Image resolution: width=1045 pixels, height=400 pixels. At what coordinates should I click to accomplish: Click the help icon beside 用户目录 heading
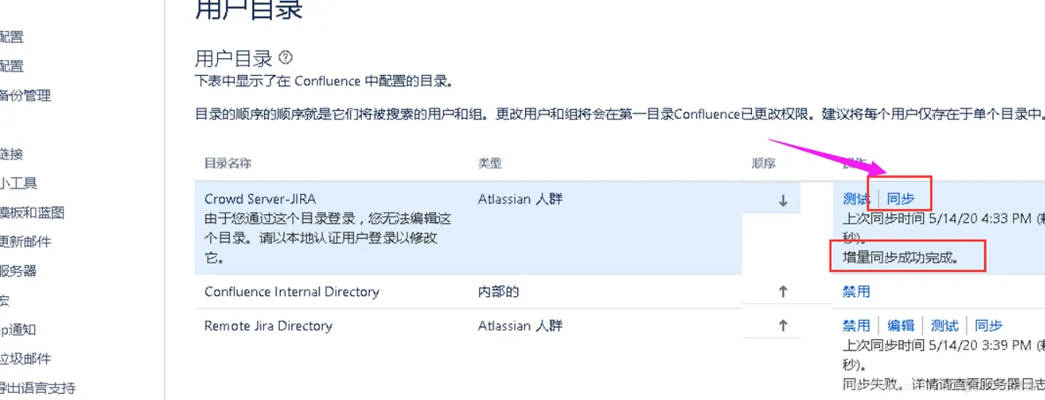coord(285,57)
